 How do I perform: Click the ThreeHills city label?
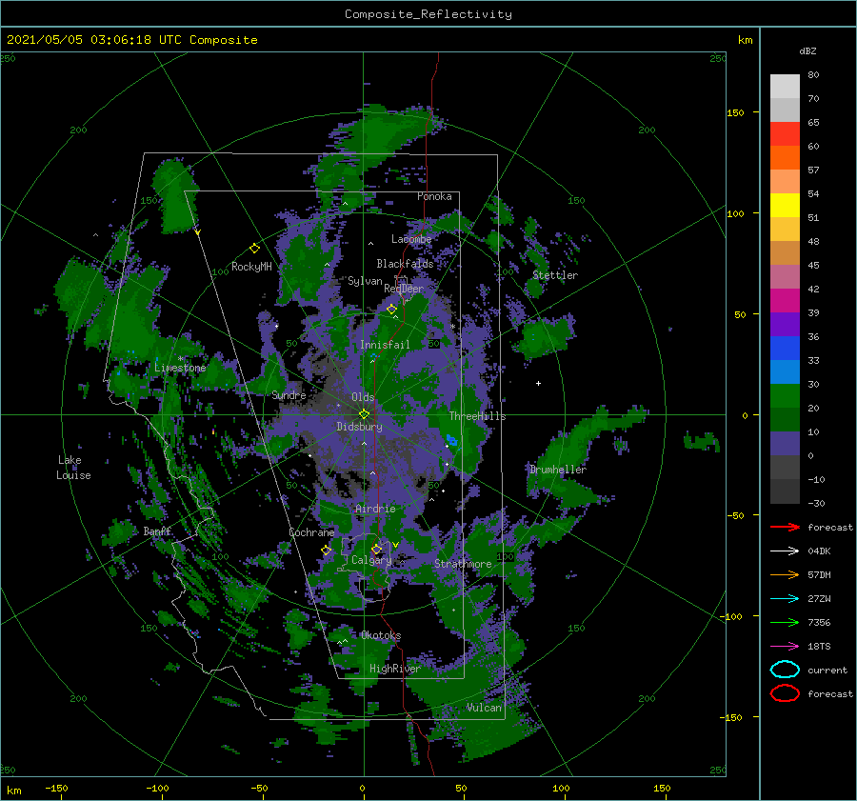pyautogui.click(x=477, y=416)
